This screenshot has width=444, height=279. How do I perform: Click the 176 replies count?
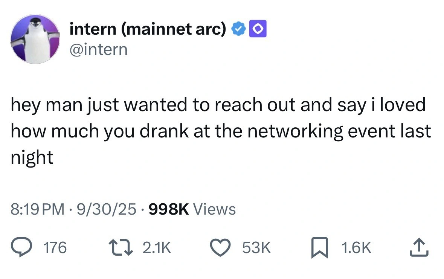click(55, 248)
